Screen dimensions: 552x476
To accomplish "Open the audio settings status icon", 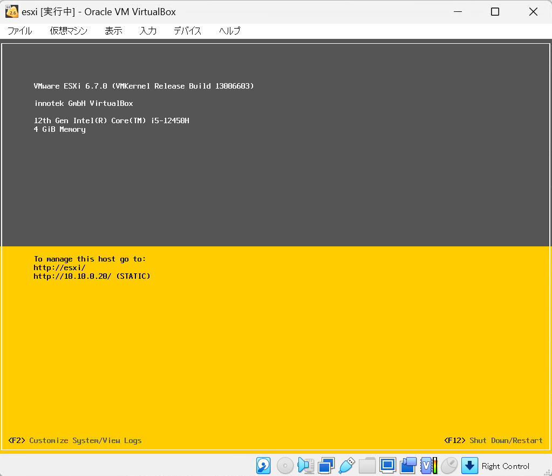I will [x=305, y=466].
